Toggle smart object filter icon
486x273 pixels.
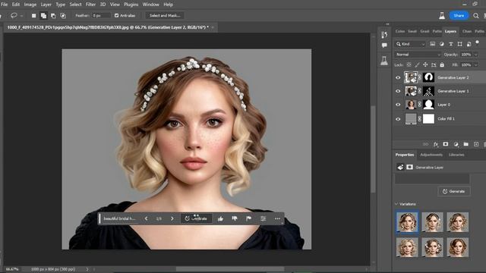click(469, 44)
